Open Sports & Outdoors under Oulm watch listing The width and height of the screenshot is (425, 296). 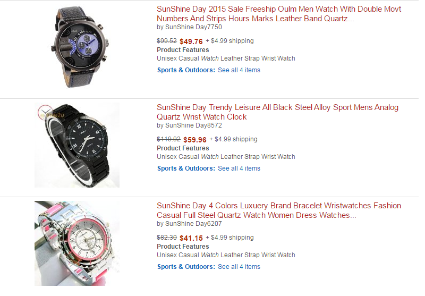[186, 70]
